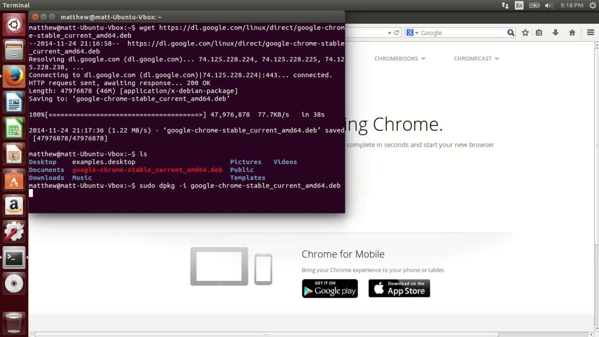
Task: Click the search magnifier in Firefox search box
Action: click(x=511, y=32)
